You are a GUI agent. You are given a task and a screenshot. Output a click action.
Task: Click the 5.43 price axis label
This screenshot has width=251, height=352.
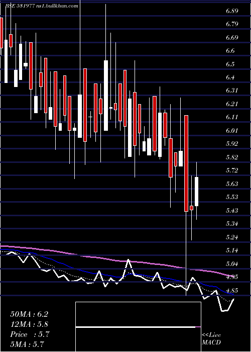point(232,211)
